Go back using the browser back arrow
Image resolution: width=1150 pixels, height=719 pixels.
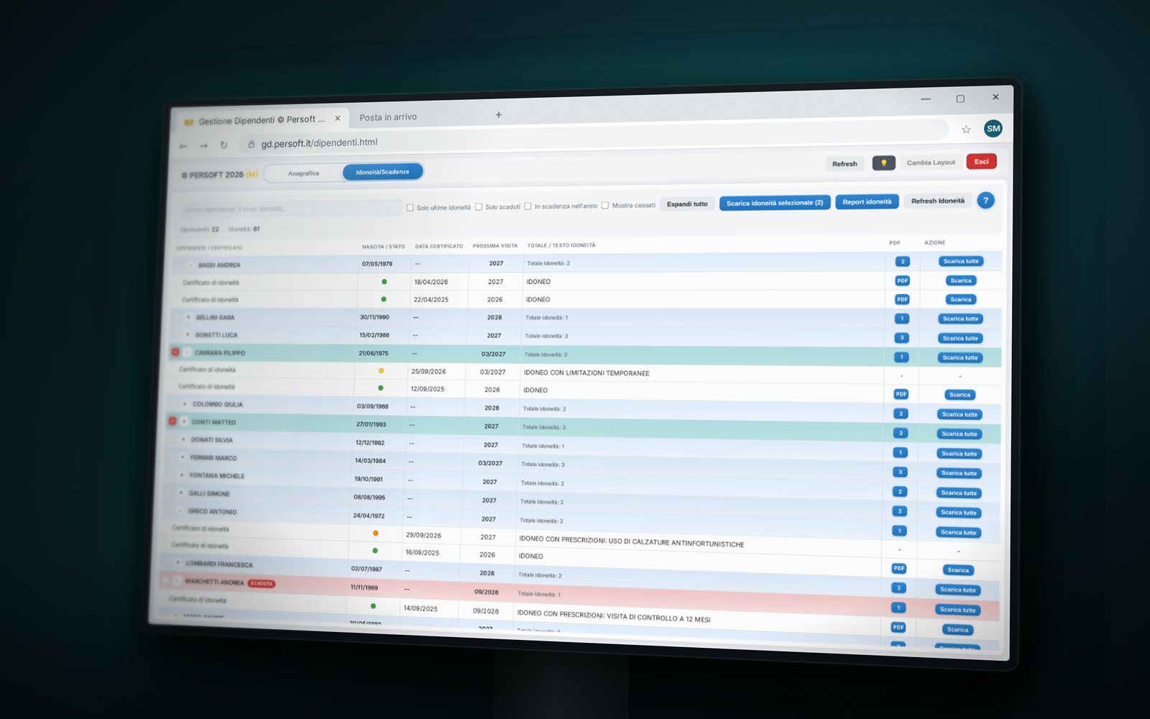[x=183, y=146]
